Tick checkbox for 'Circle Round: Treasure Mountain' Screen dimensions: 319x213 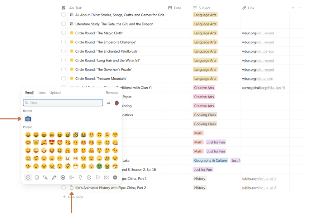coord(64,79)
